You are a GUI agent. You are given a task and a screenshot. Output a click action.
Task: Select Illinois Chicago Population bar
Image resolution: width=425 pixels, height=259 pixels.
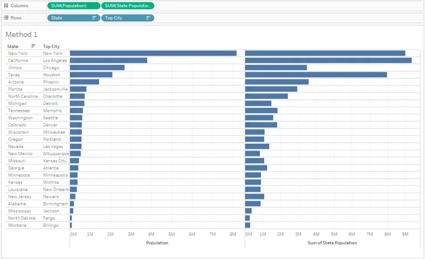[x=97, y=67]
